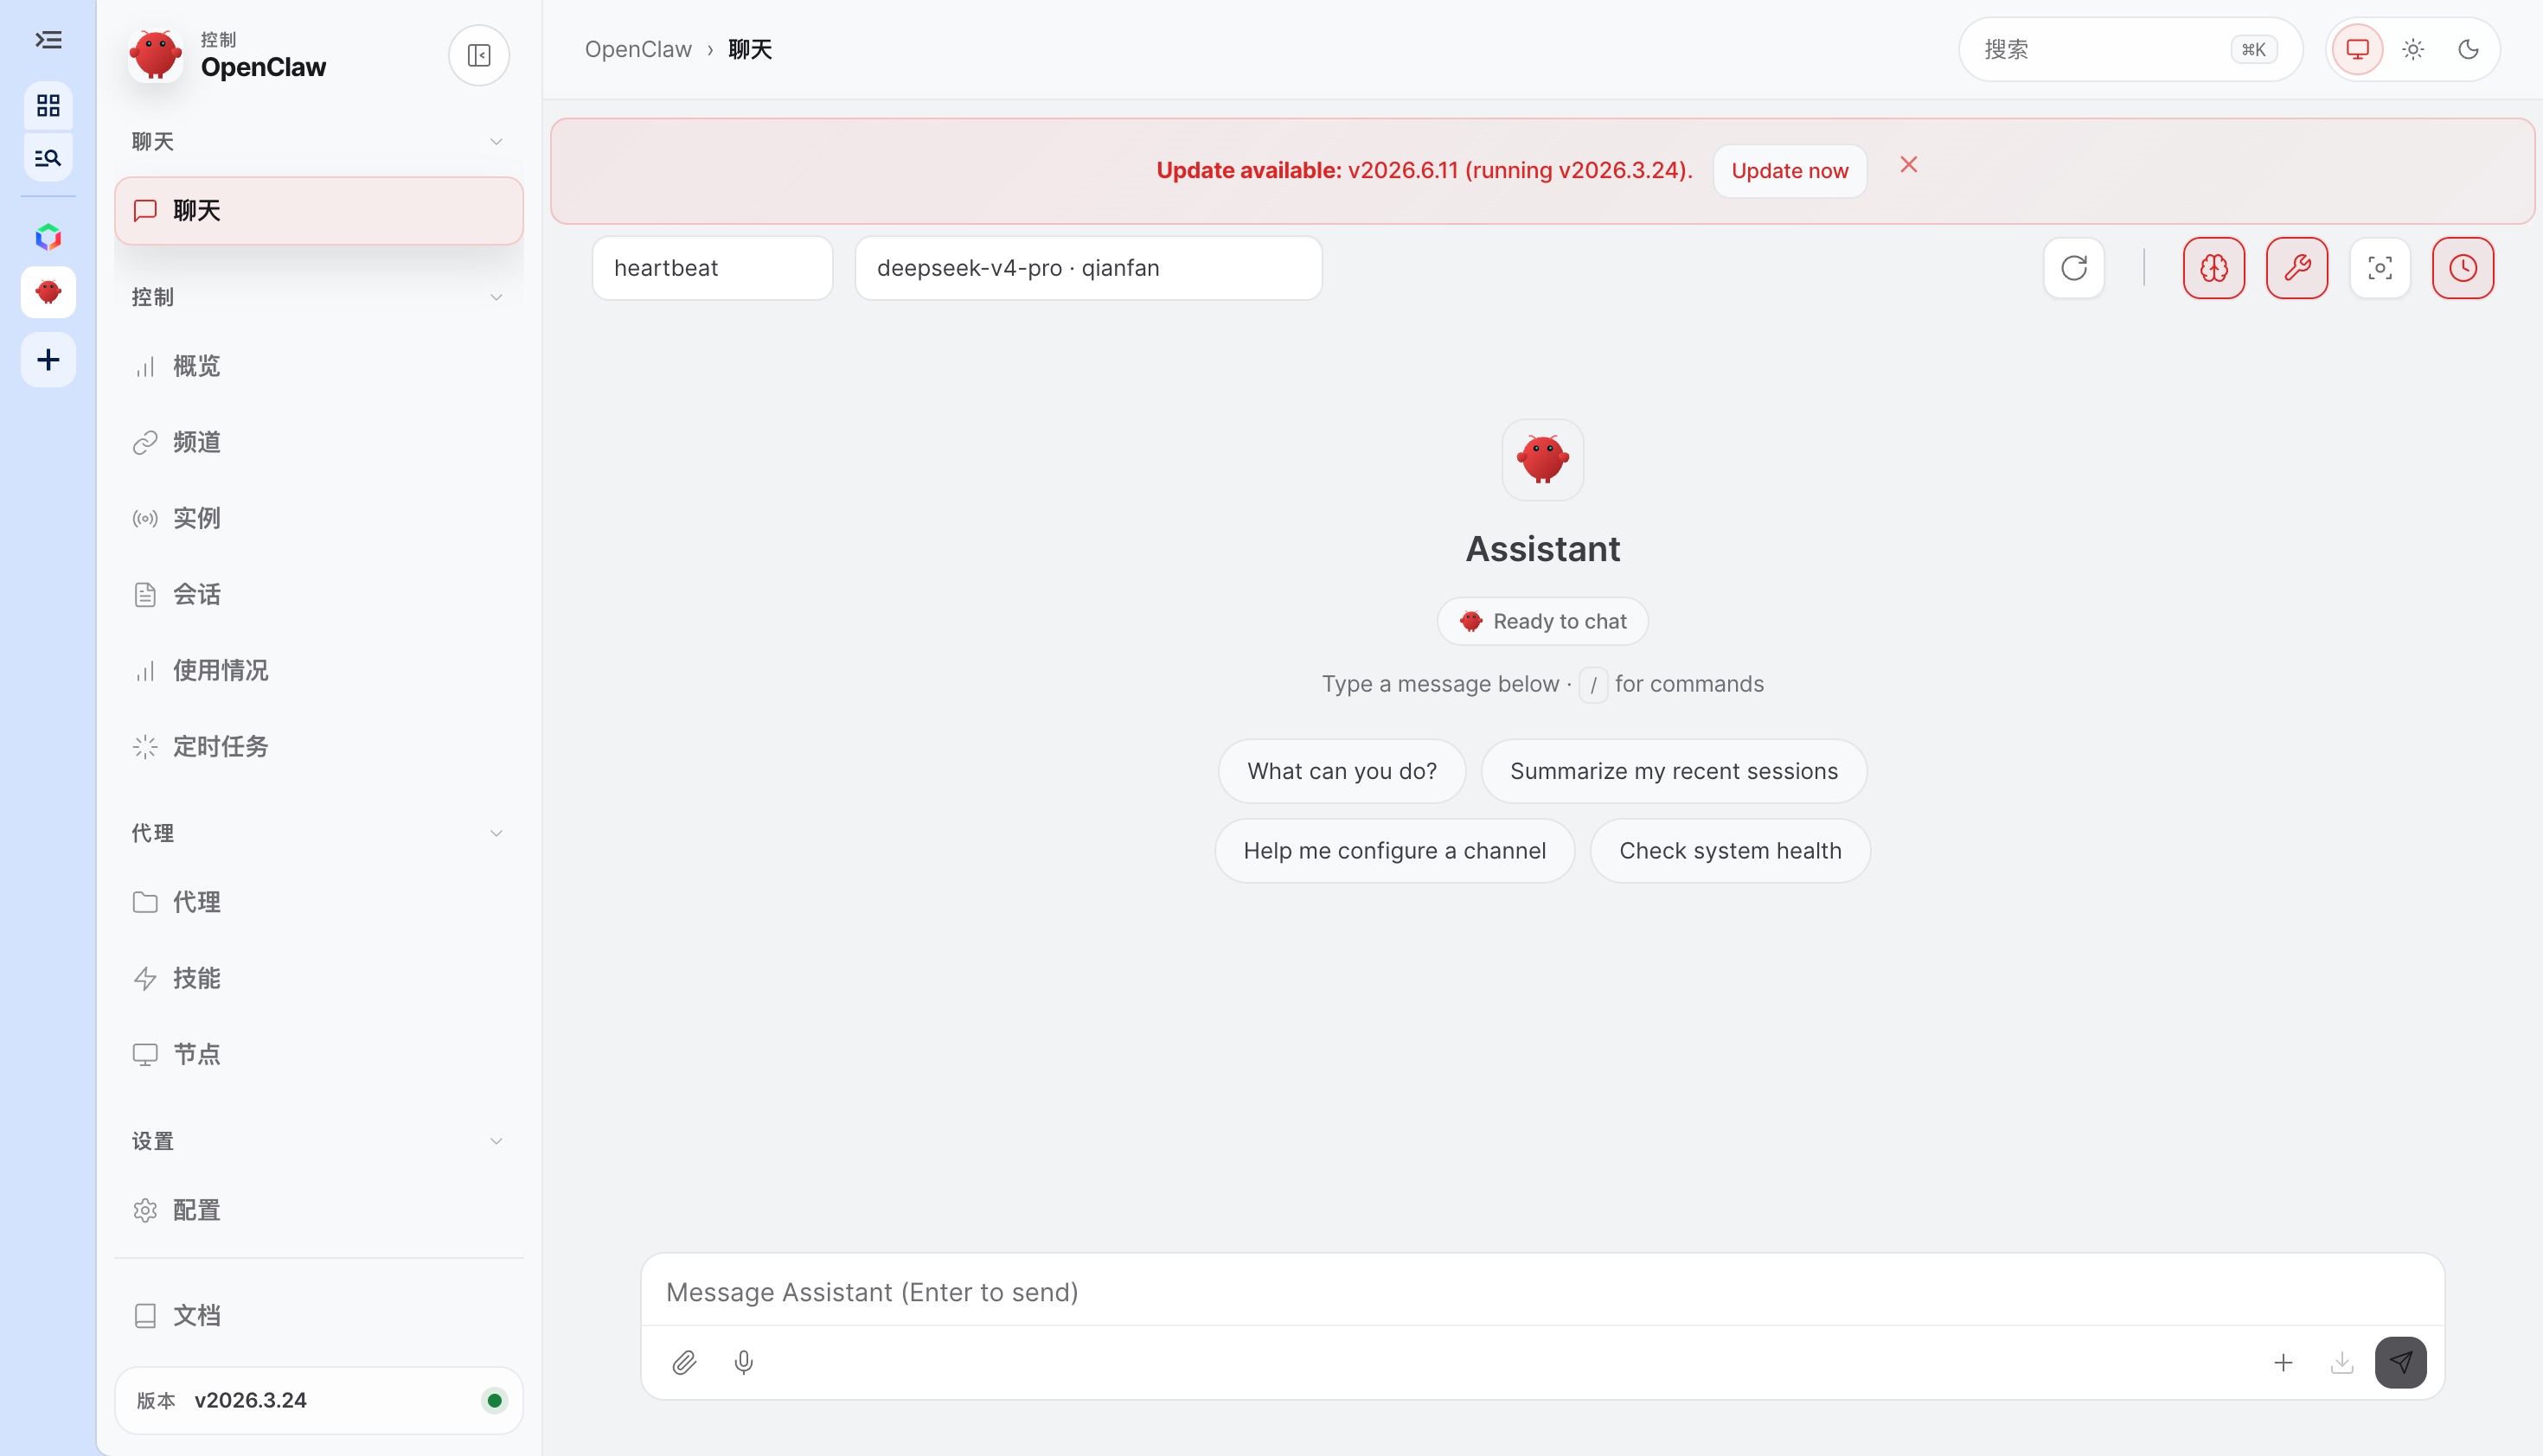Click the ⌘K shortcut badge
This screenshot has height=1456, width=2543.
point(2254,49)
